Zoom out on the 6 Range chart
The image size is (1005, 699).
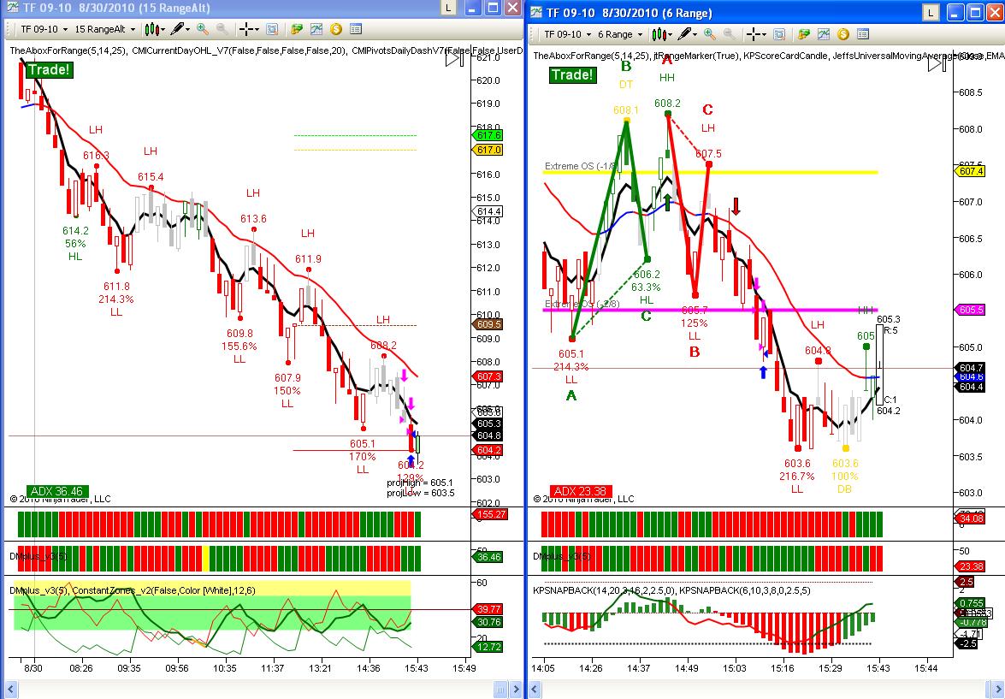click(x=729, y=34)
